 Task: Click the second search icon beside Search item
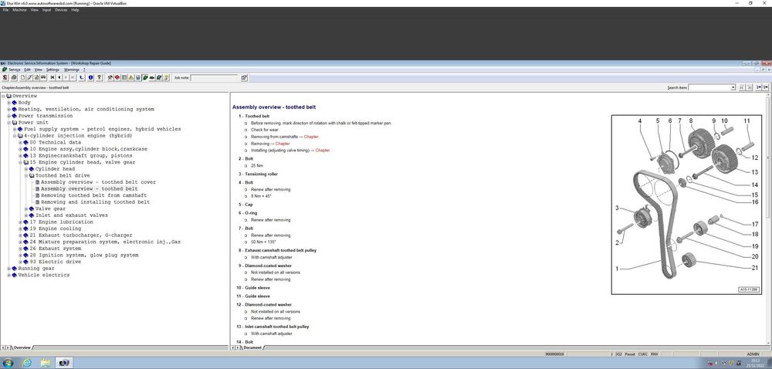tap(749, 87)
